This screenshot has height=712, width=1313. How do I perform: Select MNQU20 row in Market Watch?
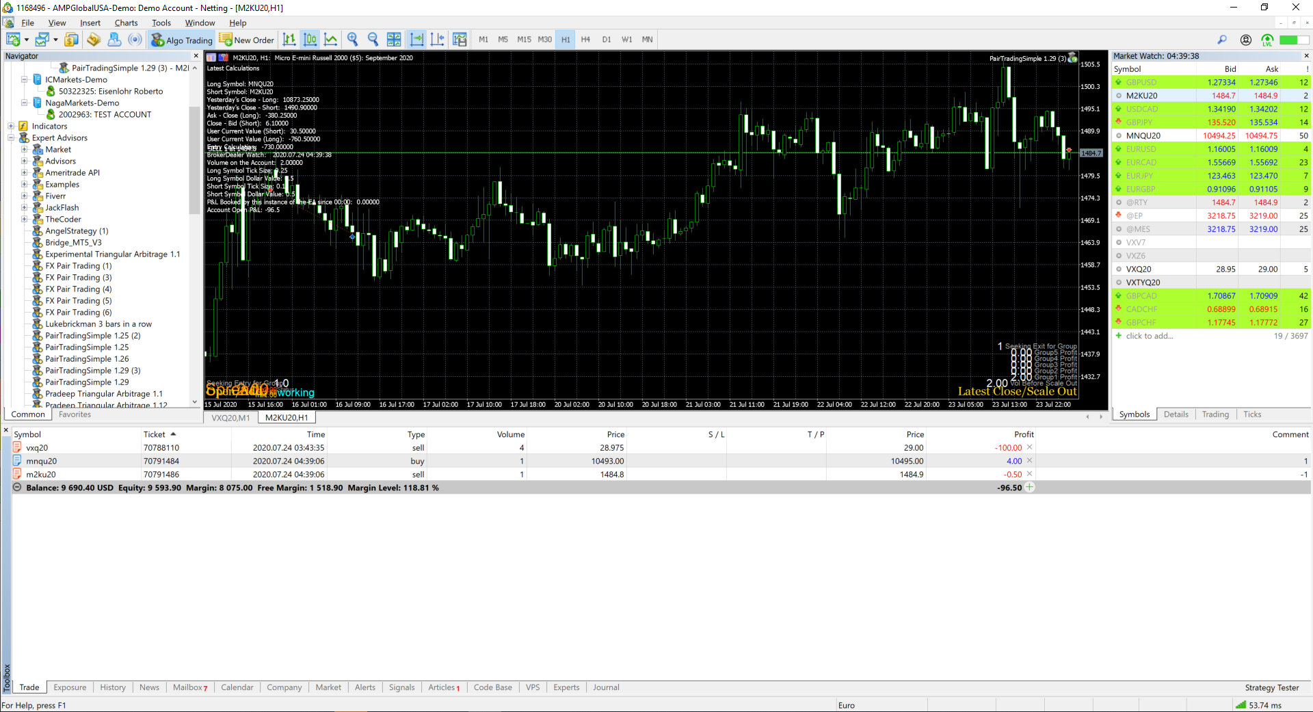pos(1210,135)
